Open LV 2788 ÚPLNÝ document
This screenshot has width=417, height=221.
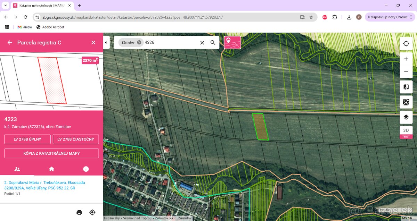pyautogui.click(x=27, y=139)
